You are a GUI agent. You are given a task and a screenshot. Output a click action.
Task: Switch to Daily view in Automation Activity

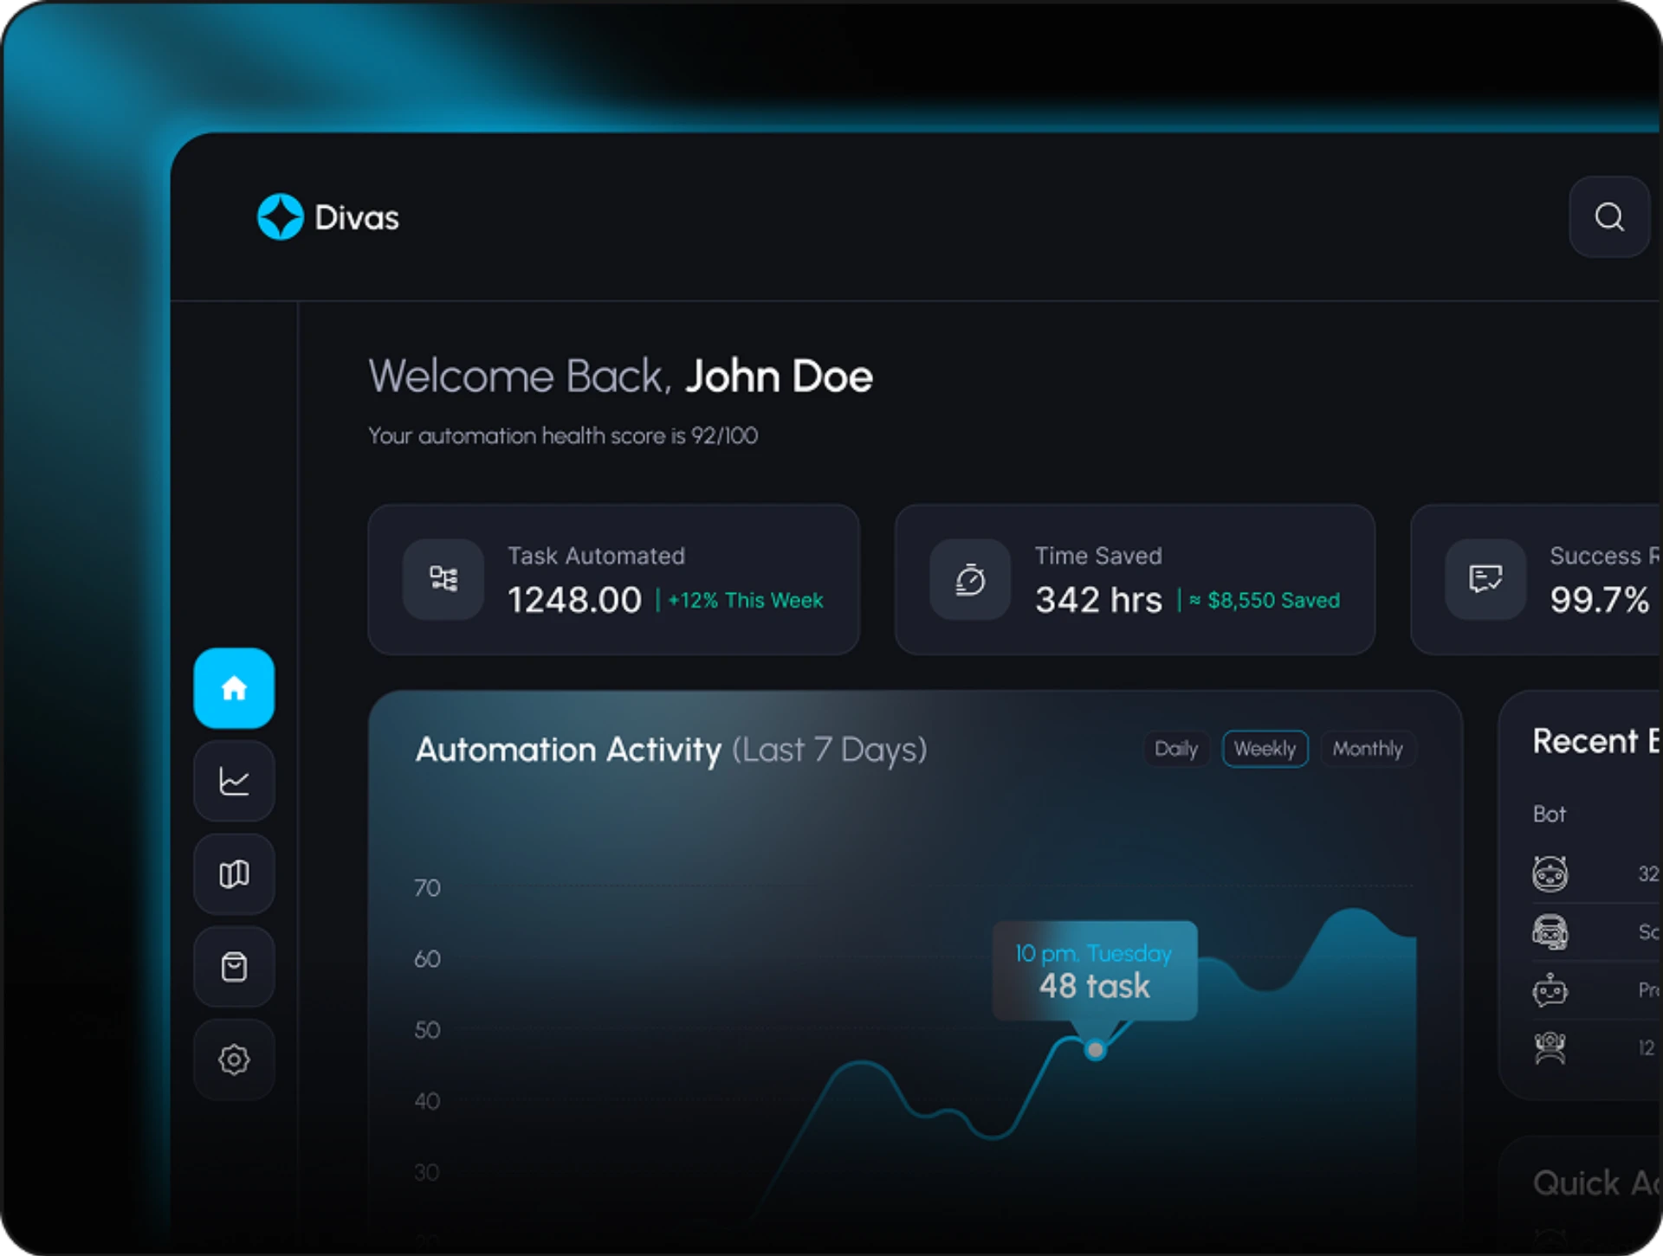point(1175,749)
